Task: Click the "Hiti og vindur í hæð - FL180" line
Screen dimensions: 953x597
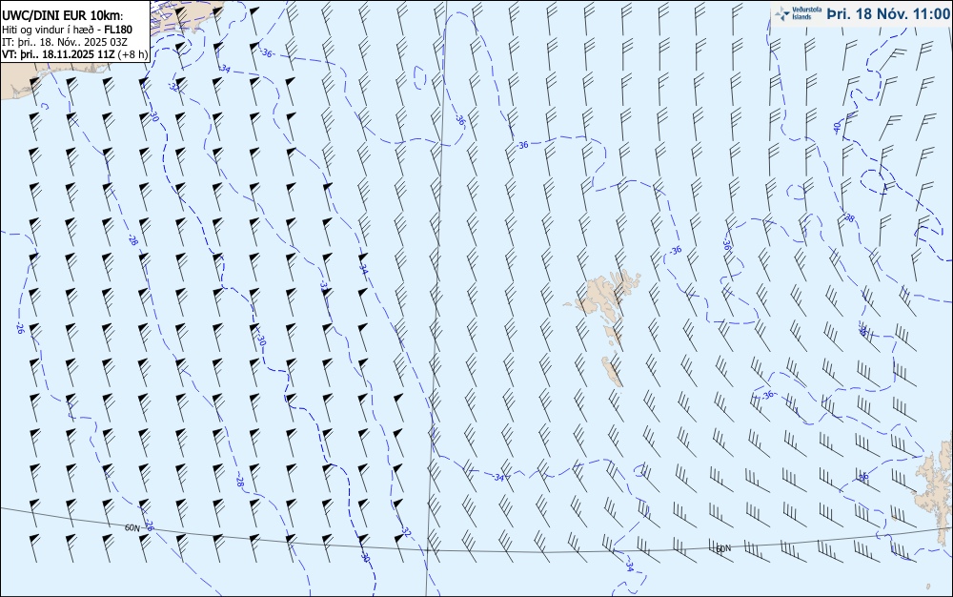Action: [67, 30]
